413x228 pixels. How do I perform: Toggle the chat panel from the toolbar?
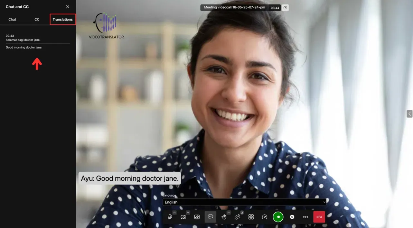pyautogui.click(x=211, y=217)
